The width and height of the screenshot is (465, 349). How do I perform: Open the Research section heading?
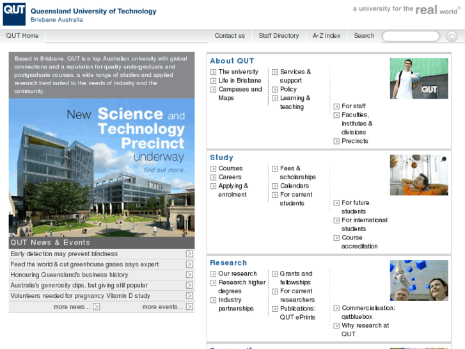click(x=228, y=263)
